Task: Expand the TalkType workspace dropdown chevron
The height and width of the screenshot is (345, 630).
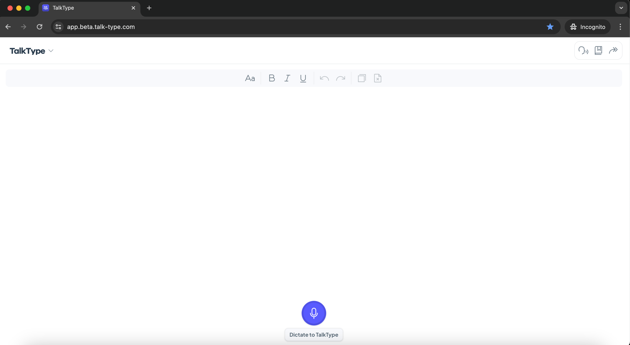Action: [51, 50]
